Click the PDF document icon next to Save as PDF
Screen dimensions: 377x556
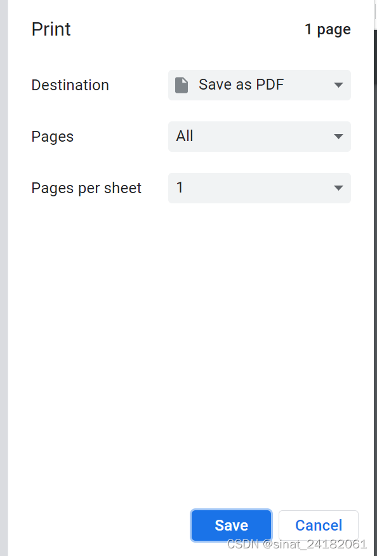tap(181, 85)
